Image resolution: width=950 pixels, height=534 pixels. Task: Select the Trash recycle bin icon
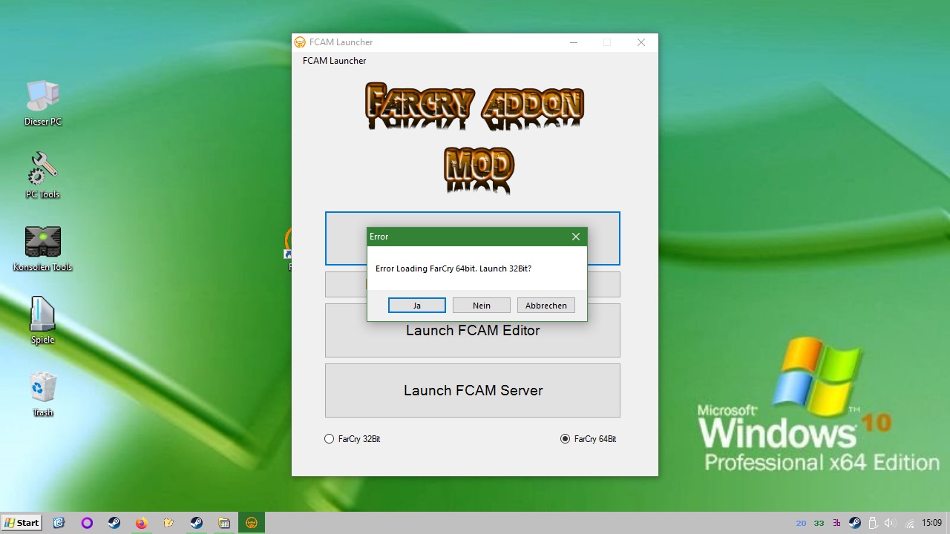pos(43,393)
